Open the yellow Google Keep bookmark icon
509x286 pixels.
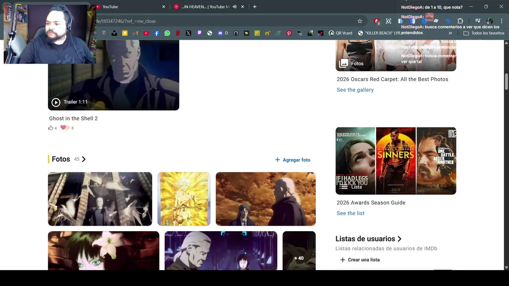pyautogui.click(x=125, y=33)
